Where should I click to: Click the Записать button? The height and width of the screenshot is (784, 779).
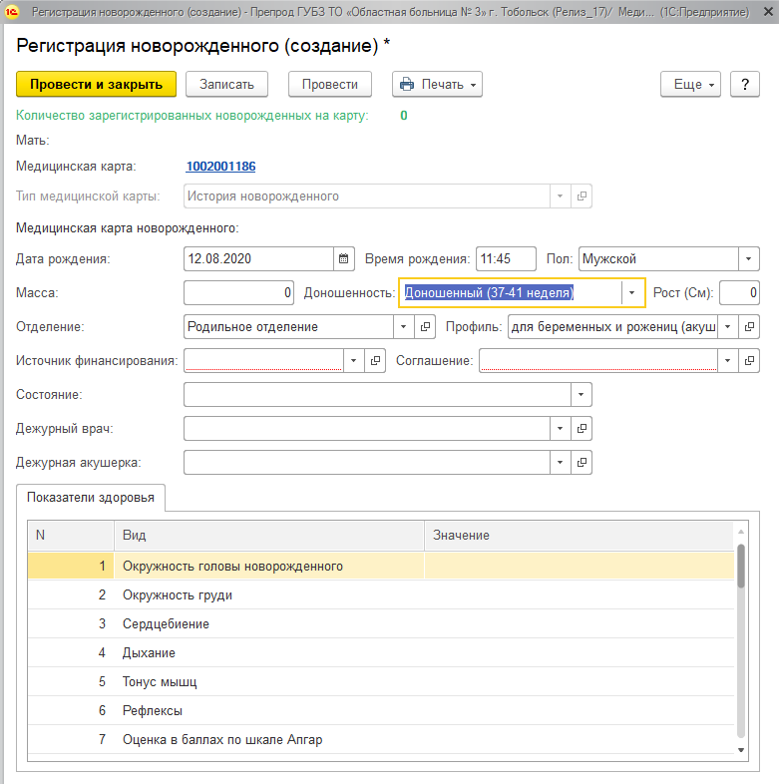point(227,85)
